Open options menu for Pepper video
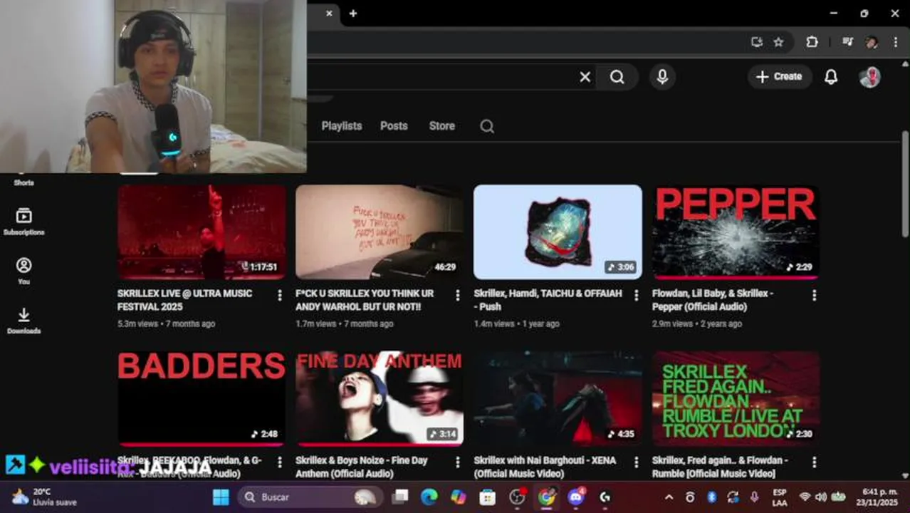Viewport: 910px width, 513px height. [814, 295]
